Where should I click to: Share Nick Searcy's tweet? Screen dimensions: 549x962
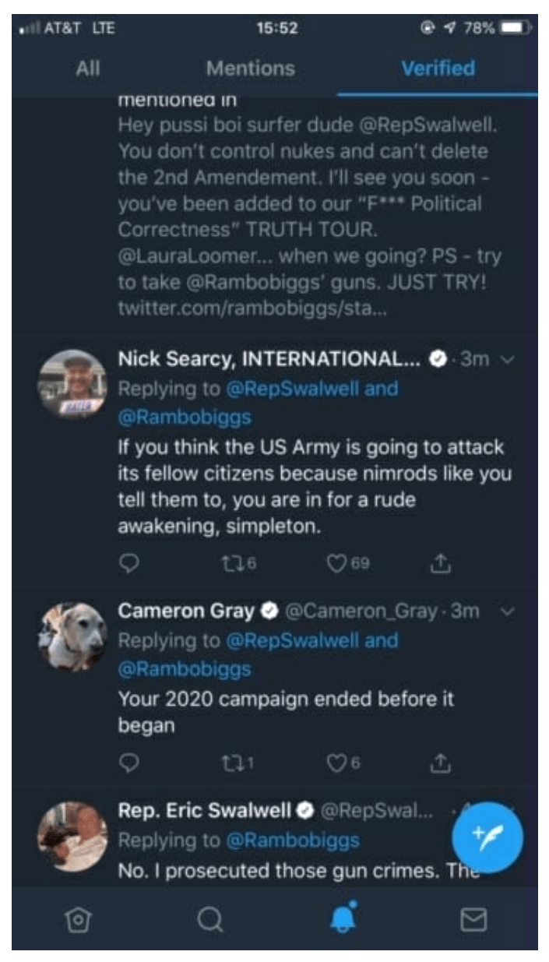441,563
